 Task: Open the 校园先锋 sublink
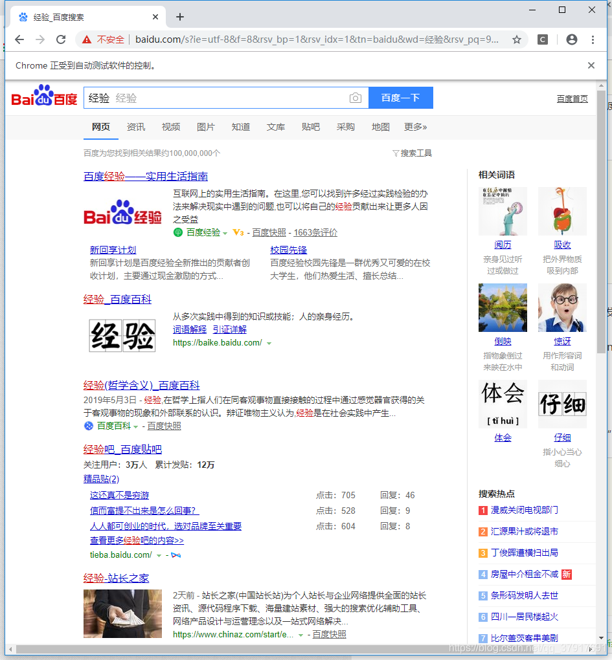[x=289, y=250]
